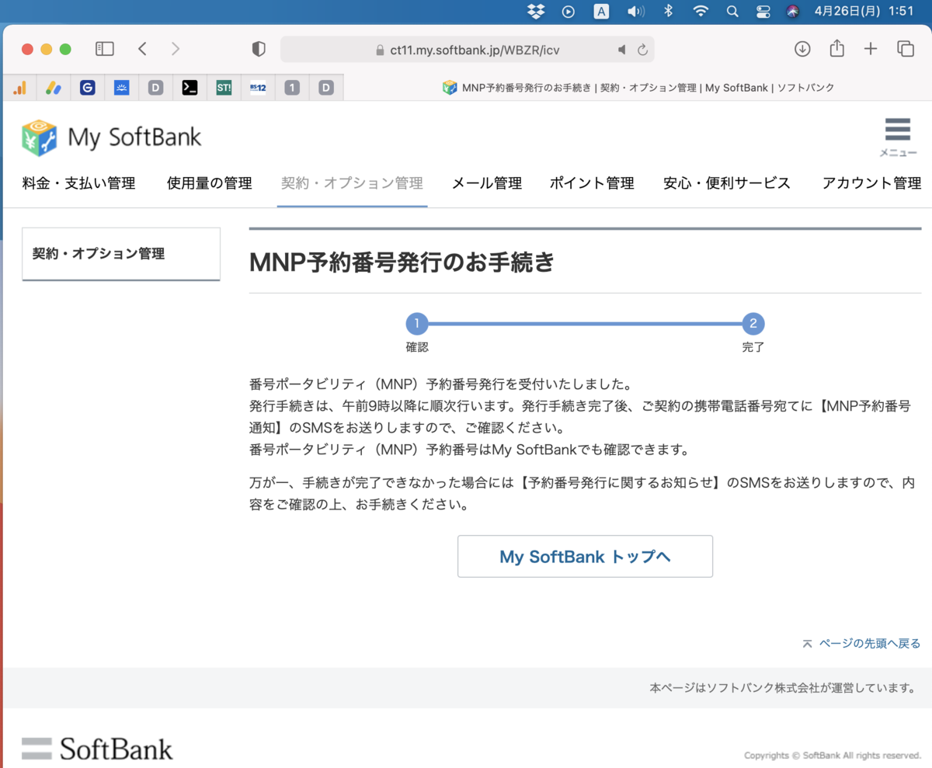Viewport: 932px width, 768px height.
Task: Select 契約・オプション管理 in the left sidebar
Action: [121, 254]
